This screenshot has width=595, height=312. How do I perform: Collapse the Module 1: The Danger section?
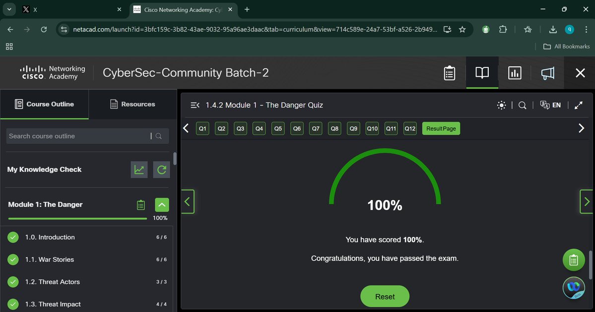pos(161,205)
